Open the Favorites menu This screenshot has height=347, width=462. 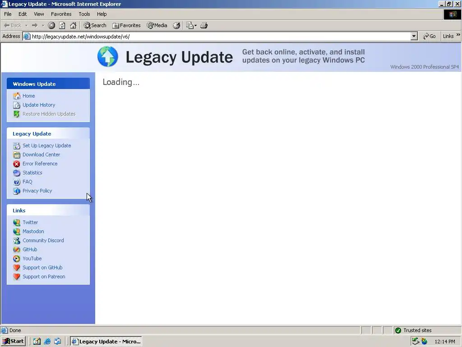coord(61,14)
